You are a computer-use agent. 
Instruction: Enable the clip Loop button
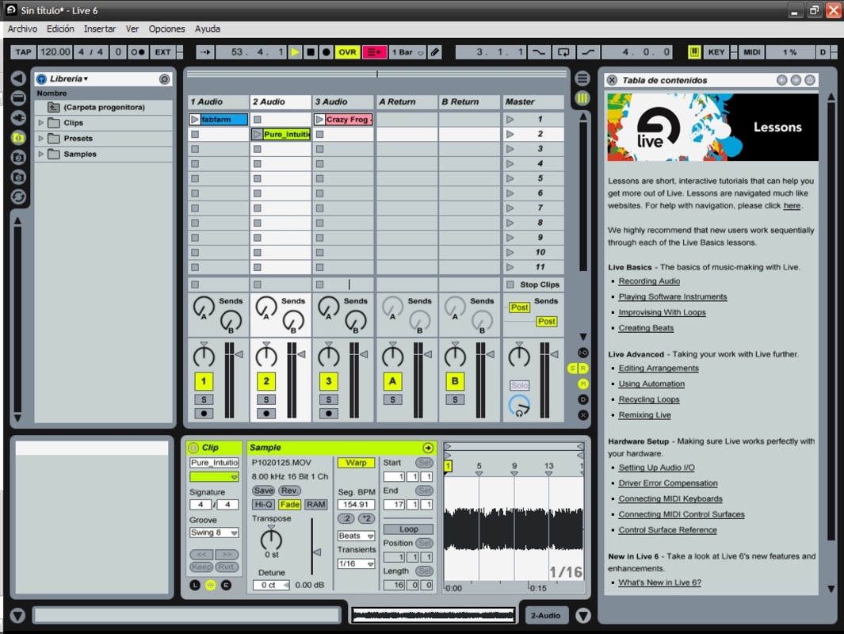pyautogui.click(x=408, y=529)
